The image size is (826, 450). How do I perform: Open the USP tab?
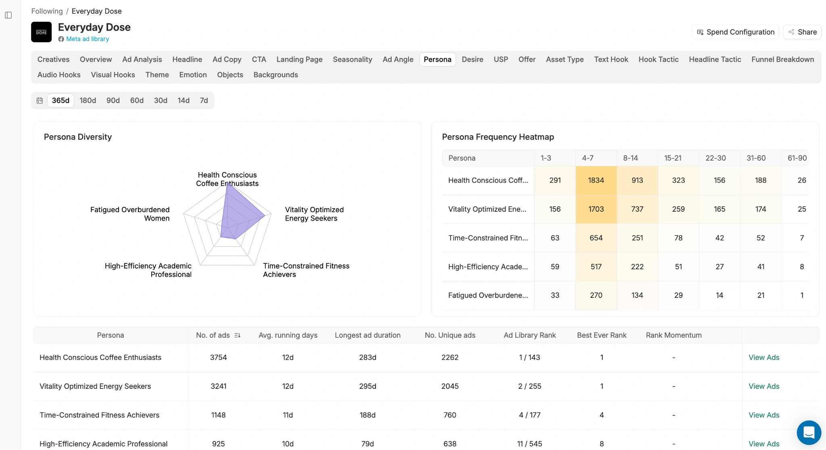501,60
